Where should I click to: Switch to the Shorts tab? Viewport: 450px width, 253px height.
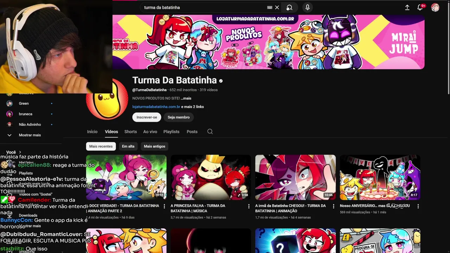(130, 131)
